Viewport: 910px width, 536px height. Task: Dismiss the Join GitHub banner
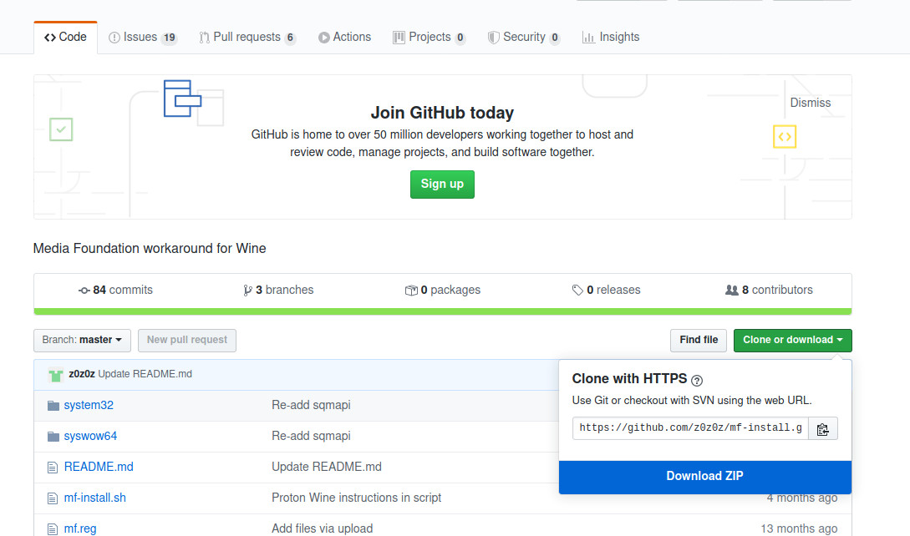[811, 103]
